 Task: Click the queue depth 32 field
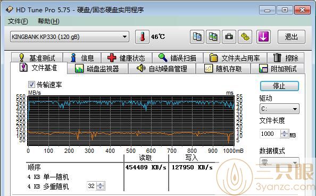[x=92, y=186]
